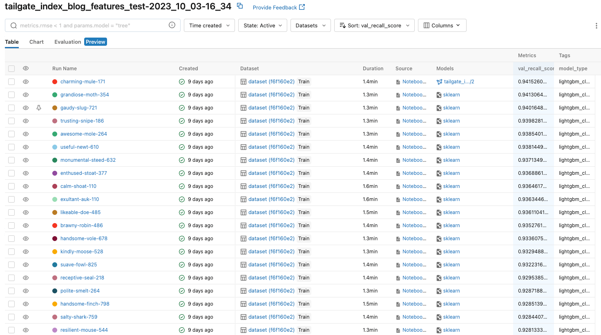This screenshot has width=601, height=335.
Task: Copy the experiment name using copy icon
Action: pos(240,6)
